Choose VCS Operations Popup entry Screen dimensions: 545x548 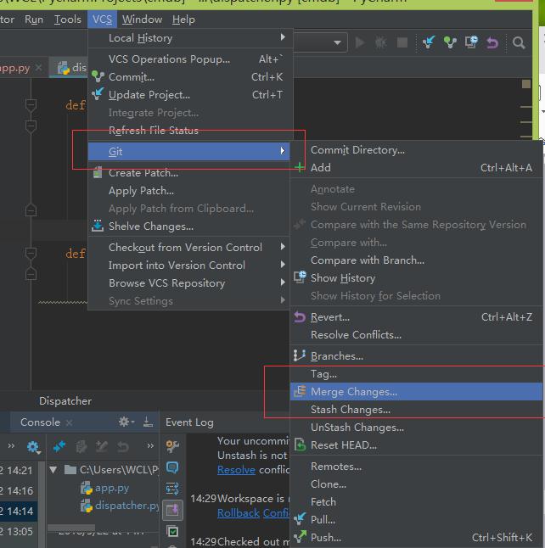click(x=190, y=59)
